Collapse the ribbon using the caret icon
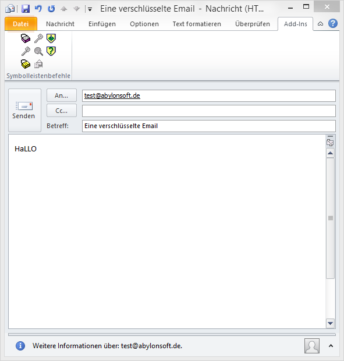This screenshot has width=344, height=361. (320, 24)
